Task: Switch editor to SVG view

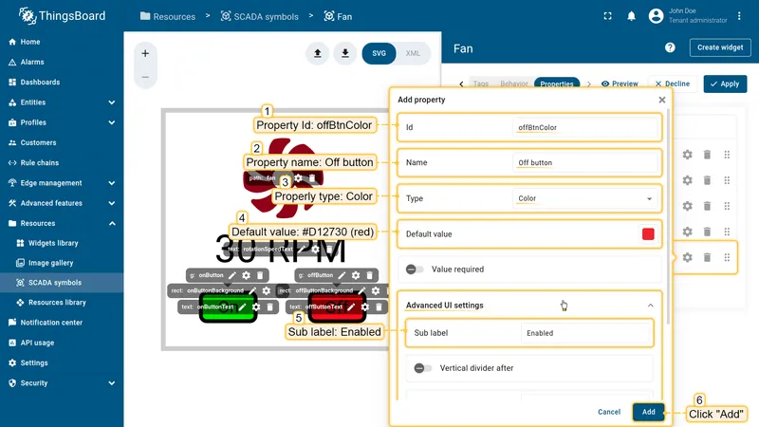Action: pos(379,53)
